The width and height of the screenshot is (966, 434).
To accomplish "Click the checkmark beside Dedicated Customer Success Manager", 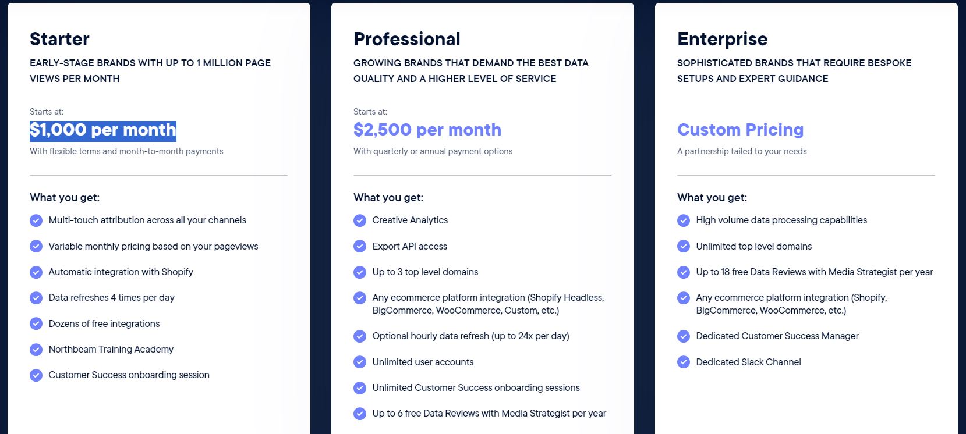I will tap(684, 336).
